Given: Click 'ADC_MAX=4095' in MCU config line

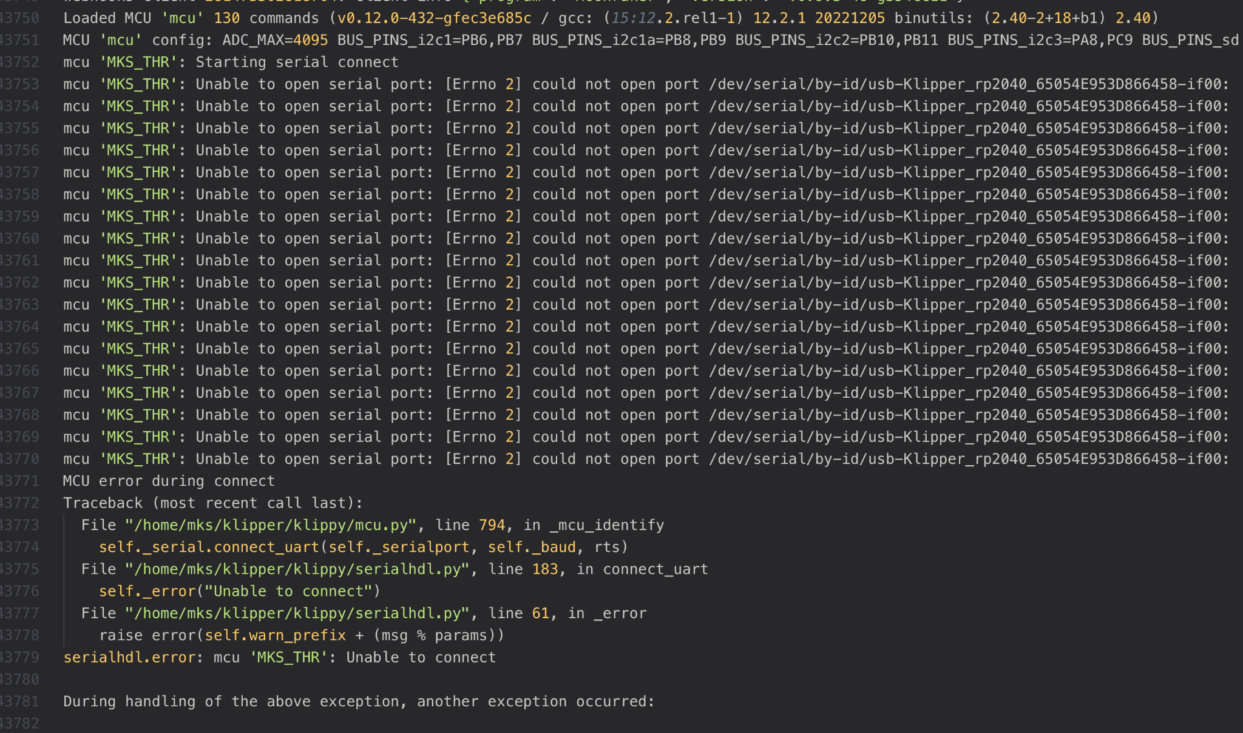Looking at the screenshot, I should point(275,40).
